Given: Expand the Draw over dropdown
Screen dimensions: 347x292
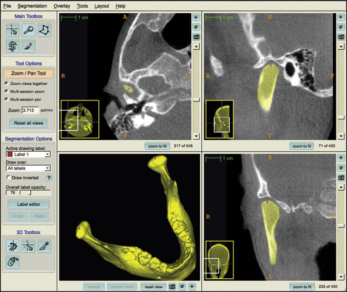Looking at the screenshot, I should [x=28, y=168].
